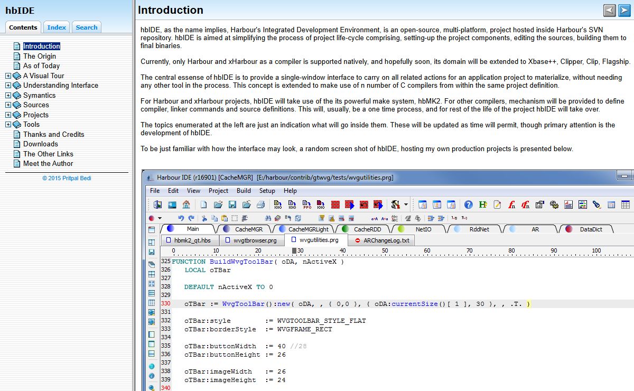
Task: Go to next topic arrow button
Action: [624, 10]
